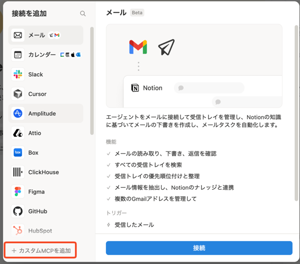The height and width of the screenshot is (264, 300).
Task: Click text メール情報を抽出し、Notionのナレッジと連携
Action: [x=174, y=188]
